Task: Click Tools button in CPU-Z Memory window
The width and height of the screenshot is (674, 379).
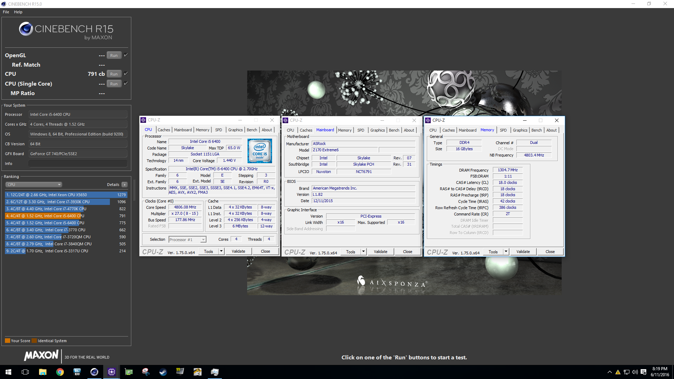Action: point(493,252)
